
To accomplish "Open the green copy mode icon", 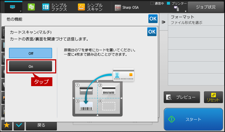I will click(x=31, y=7).
